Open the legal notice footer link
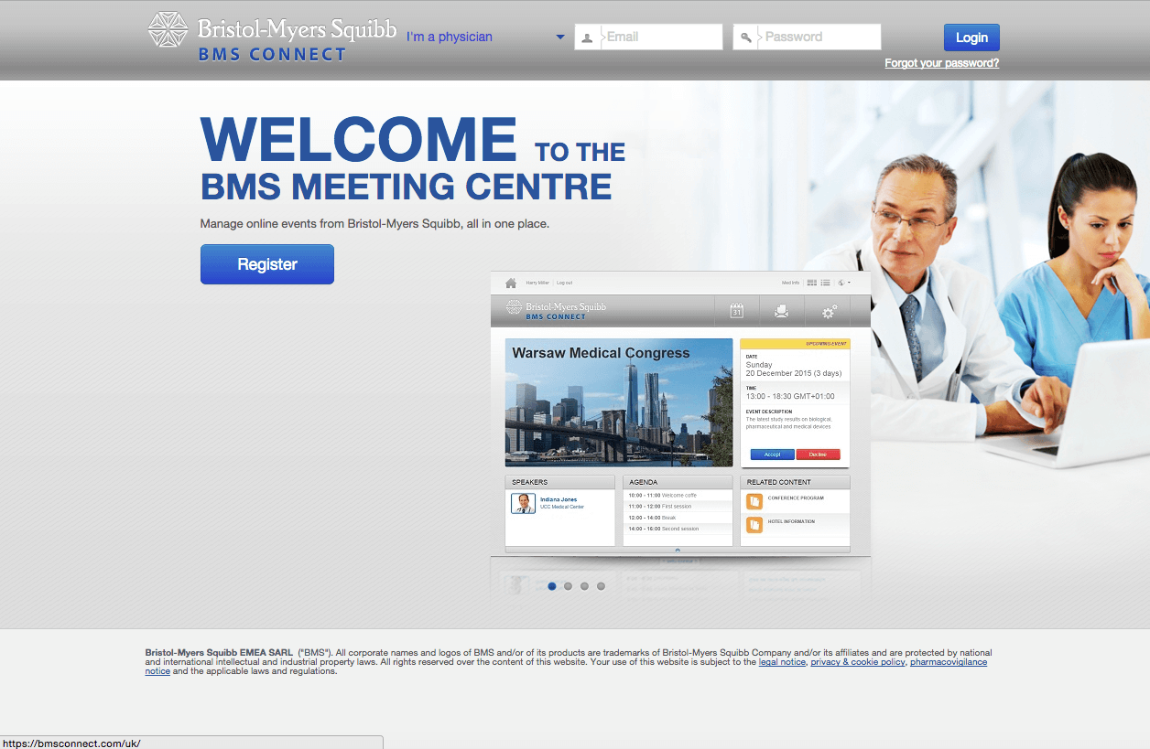Screen dimensions: 1150x749 pyautogui.click(x=782, y=662)
